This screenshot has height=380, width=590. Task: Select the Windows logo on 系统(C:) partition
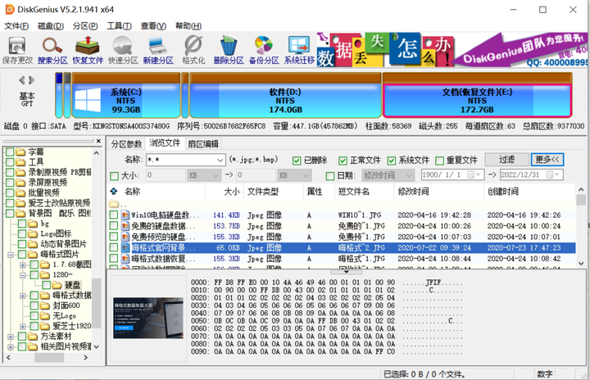point(88,100)
